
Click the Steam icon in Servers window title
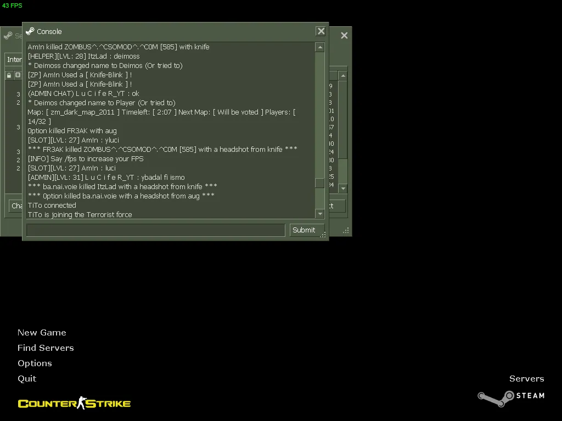[x=8, y=36]
